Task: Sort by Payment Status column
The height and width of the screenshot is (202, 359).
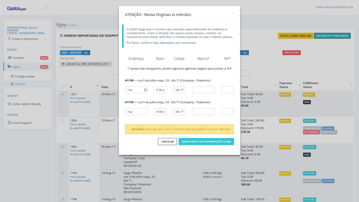Action: pos(289,85)
